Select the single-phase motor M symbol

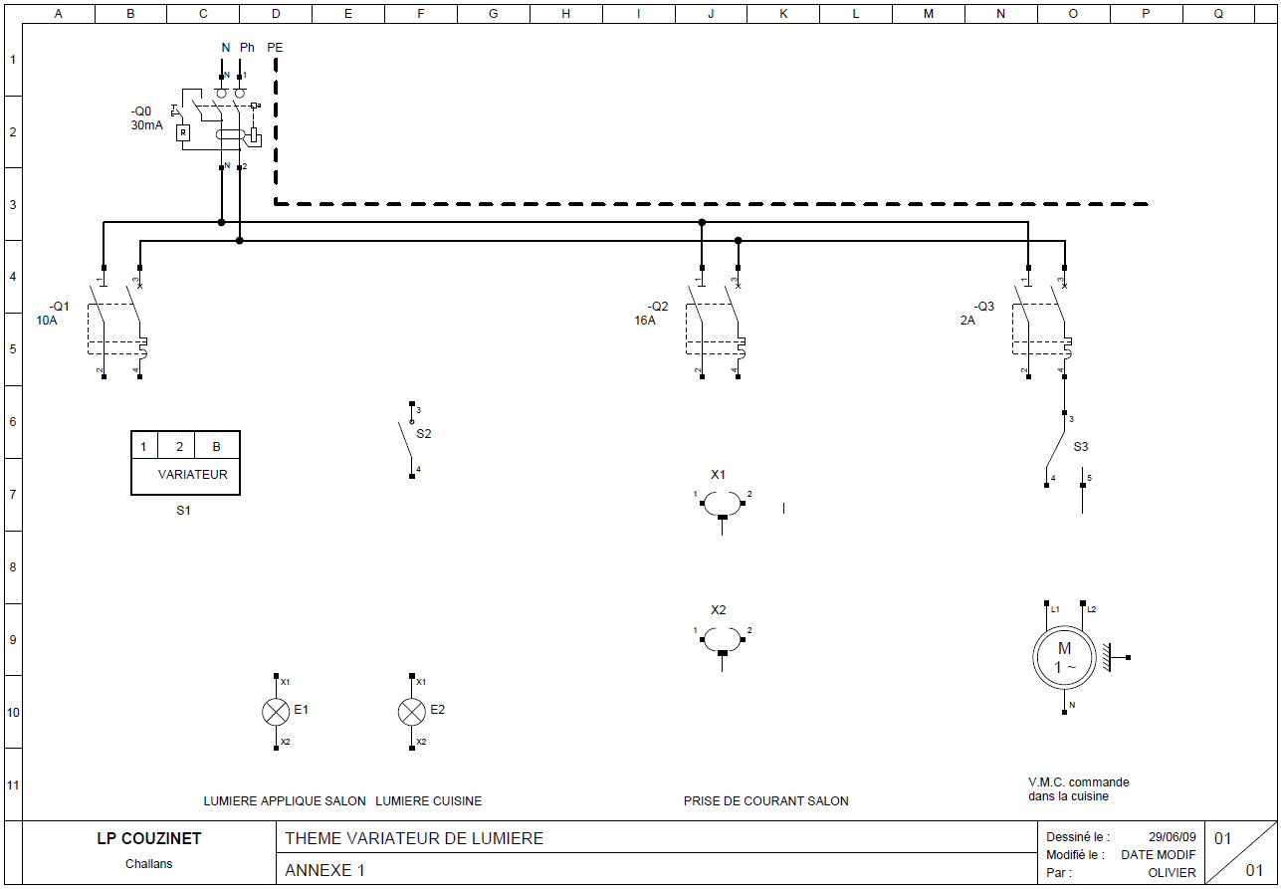point(1064,657)
